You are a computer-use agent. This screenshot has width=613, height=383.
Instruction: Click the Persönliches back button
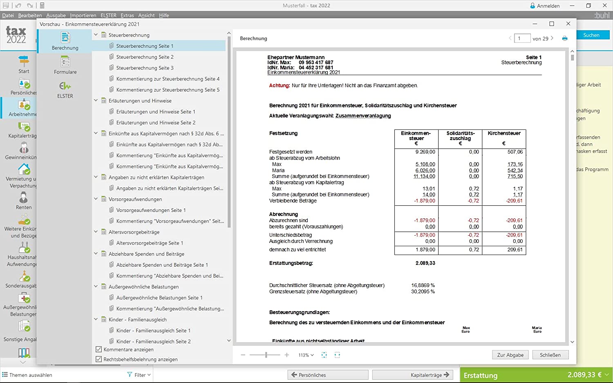coord(329,375)
